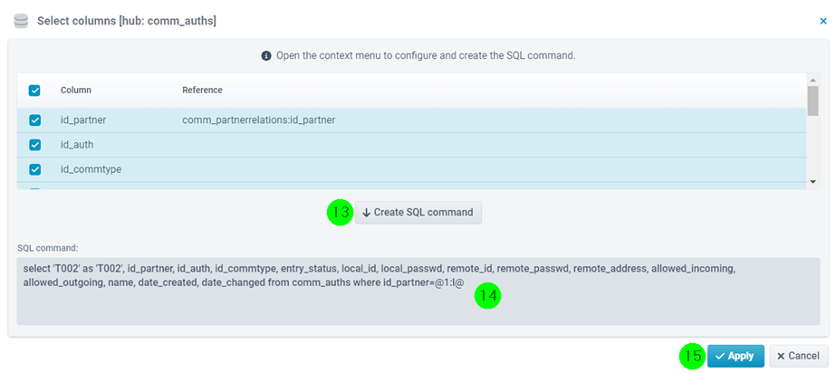This screenshot has width=836, height=373.
Task: Select the Column header label
Action: [x=76, y=90]
